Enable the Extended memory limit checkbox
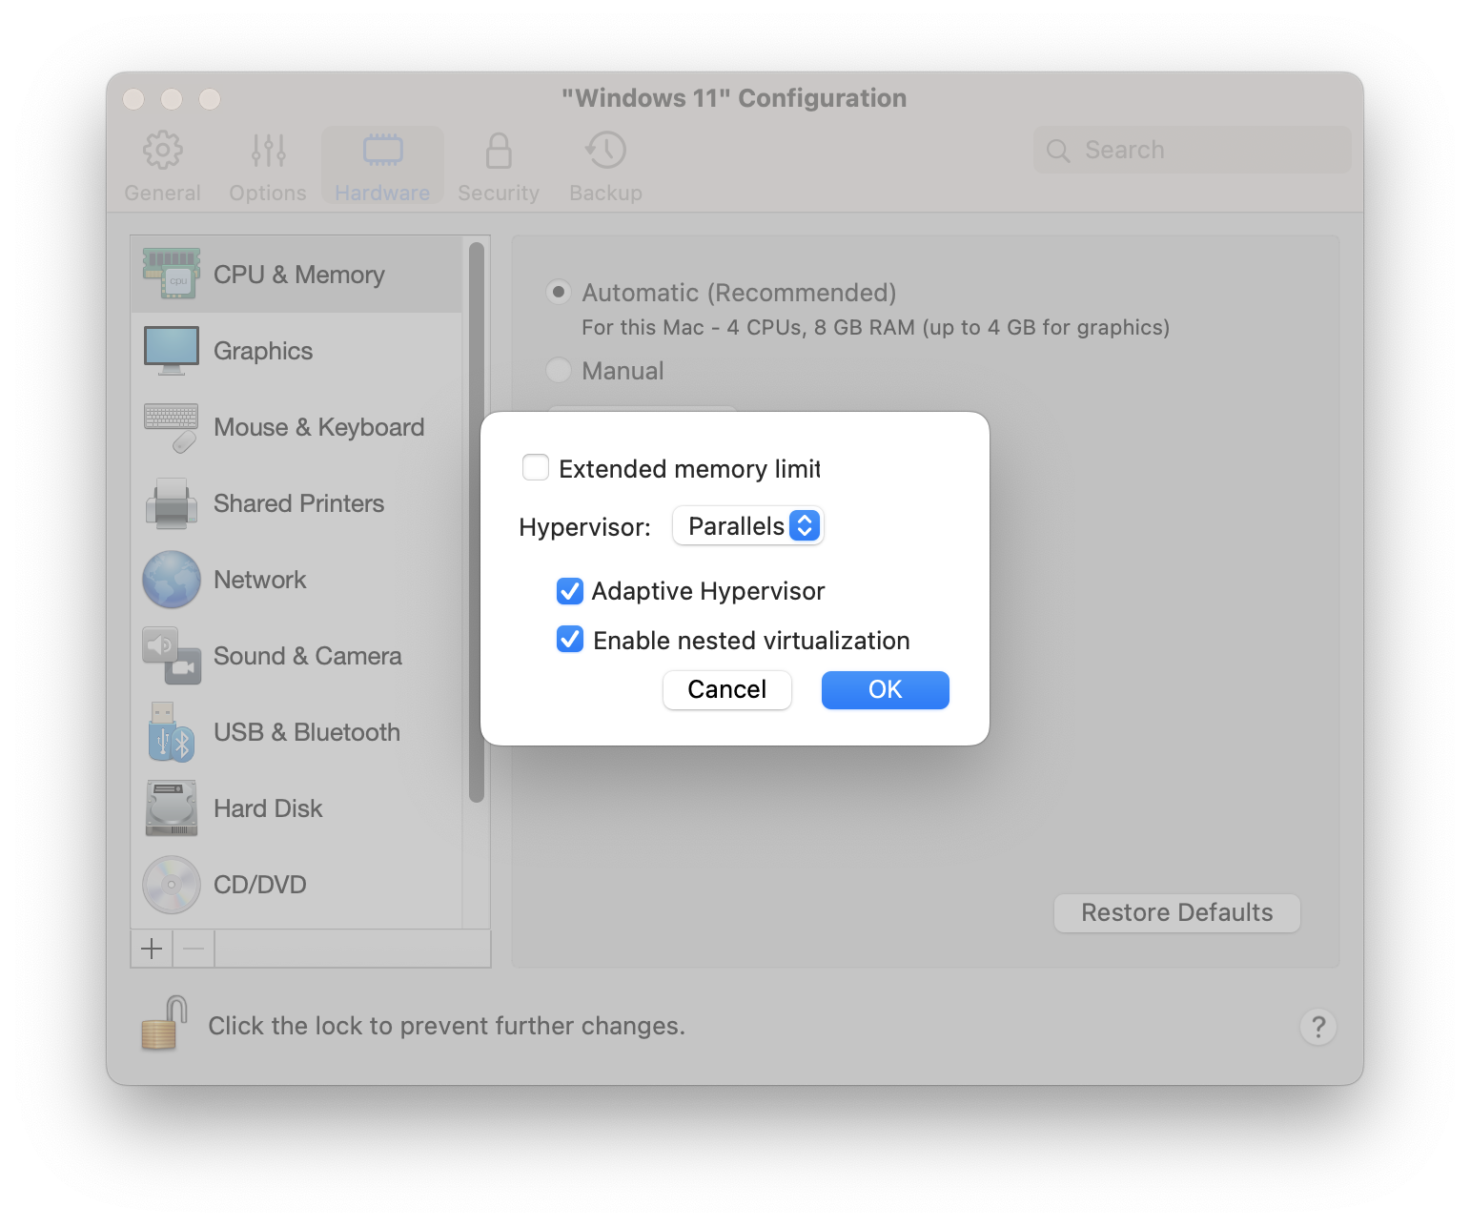Viewport: 1470px width, 1226px height. (x=536, y=468)
